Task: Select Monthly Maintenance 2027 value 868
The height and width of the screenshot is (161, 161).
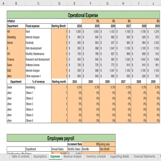Action: [123, 54]
